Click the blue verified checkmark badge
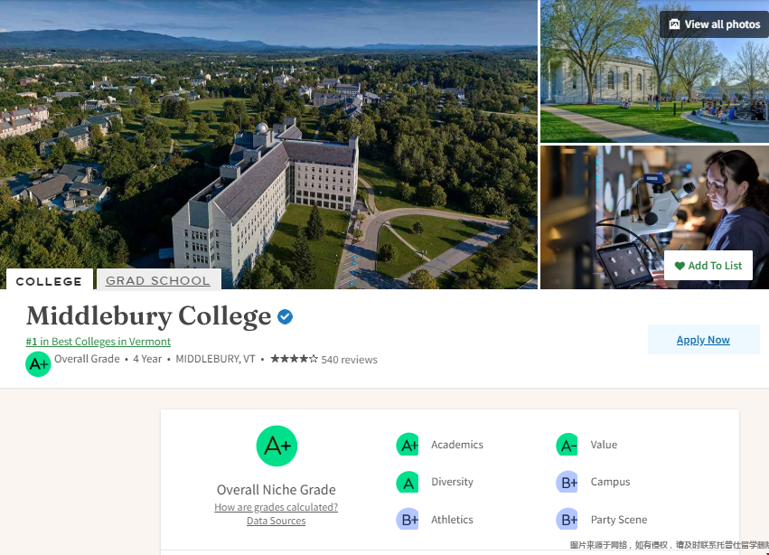 click(x=285, y=317)
